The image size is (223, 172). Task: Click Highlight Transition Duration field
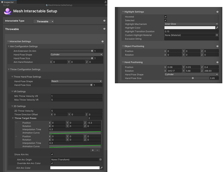pyautogui.click(x=192, y=32)
